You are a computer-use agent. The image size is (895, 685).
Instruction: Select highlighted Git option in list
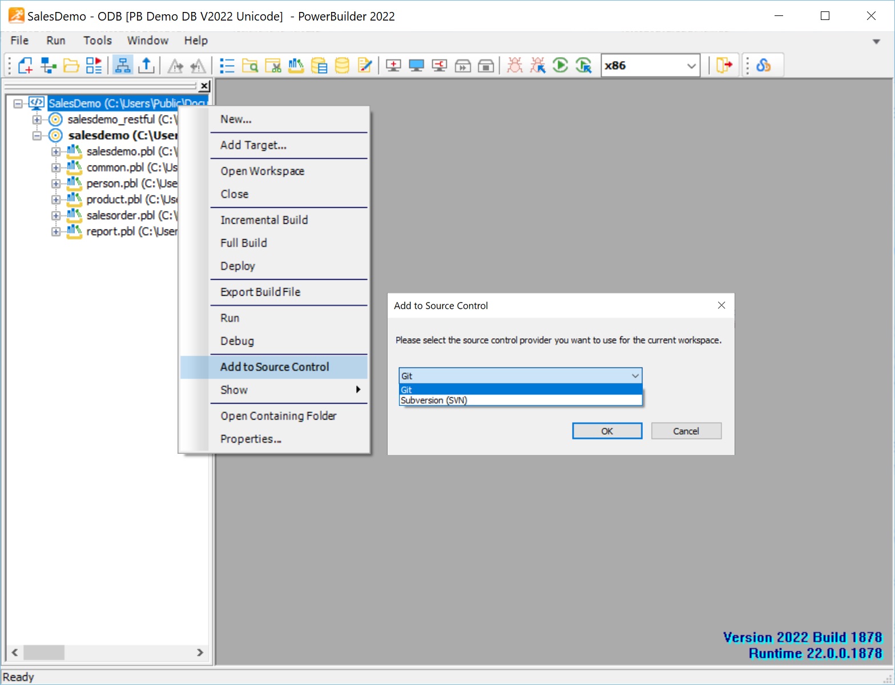521,389
